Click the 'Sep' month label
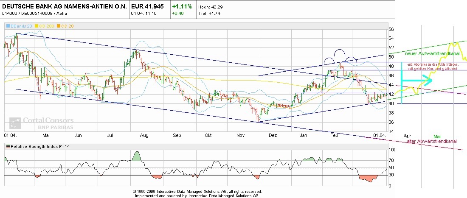The width and height of the screenshot is (467, 198). (177, 135)
